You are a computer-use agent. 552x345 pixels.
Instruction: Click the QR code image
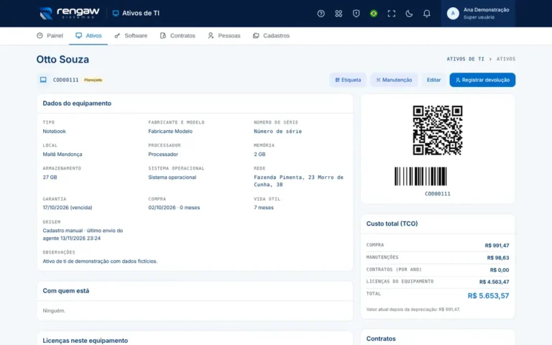pos(438,130)
